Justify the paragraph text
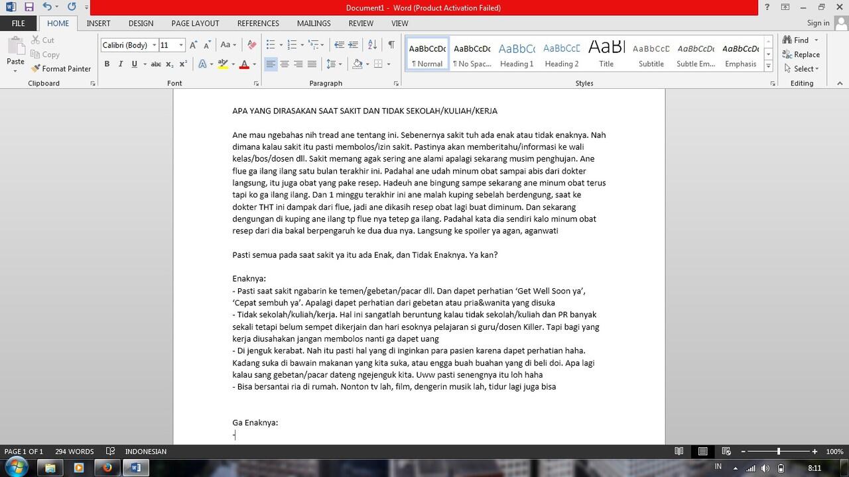The image size is (849, 477). [x=312, y=64]
